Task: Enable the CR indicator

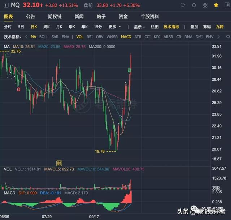Action: click(179, 37)
